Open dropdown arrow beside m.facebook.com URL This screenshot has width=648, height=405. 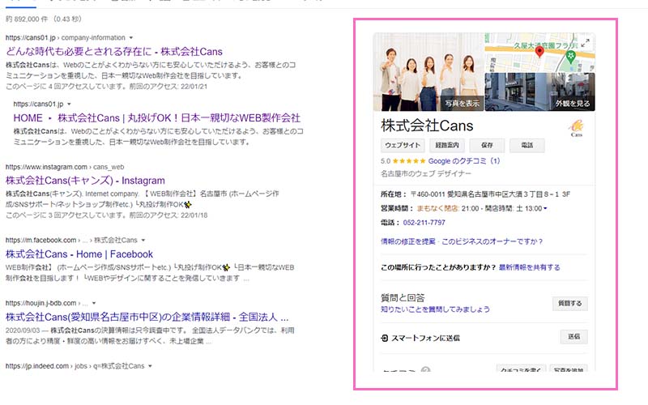(142, 241)
